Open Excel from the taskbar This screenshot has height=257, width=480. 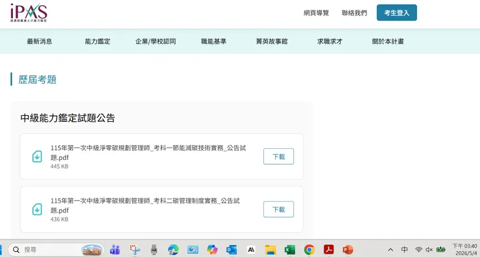pyautogui.click(x=289, y=250)
